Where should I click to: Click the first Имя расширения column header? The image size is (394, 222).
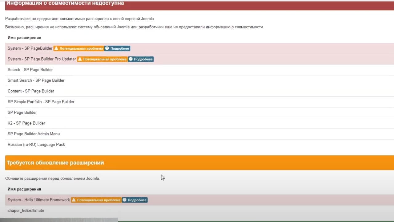[x=24, y=38]
